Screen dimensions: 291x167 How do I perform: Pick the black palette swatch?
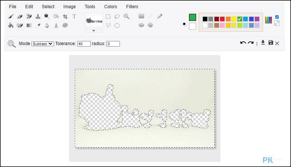(x=205, y=19)
